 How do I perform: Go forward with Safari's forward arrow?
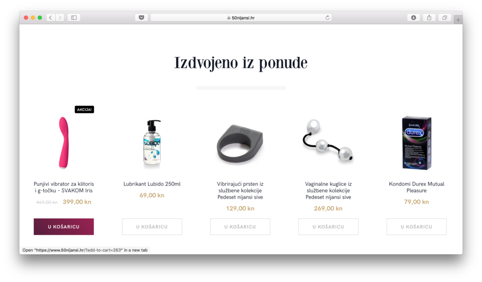click(60, 17)
